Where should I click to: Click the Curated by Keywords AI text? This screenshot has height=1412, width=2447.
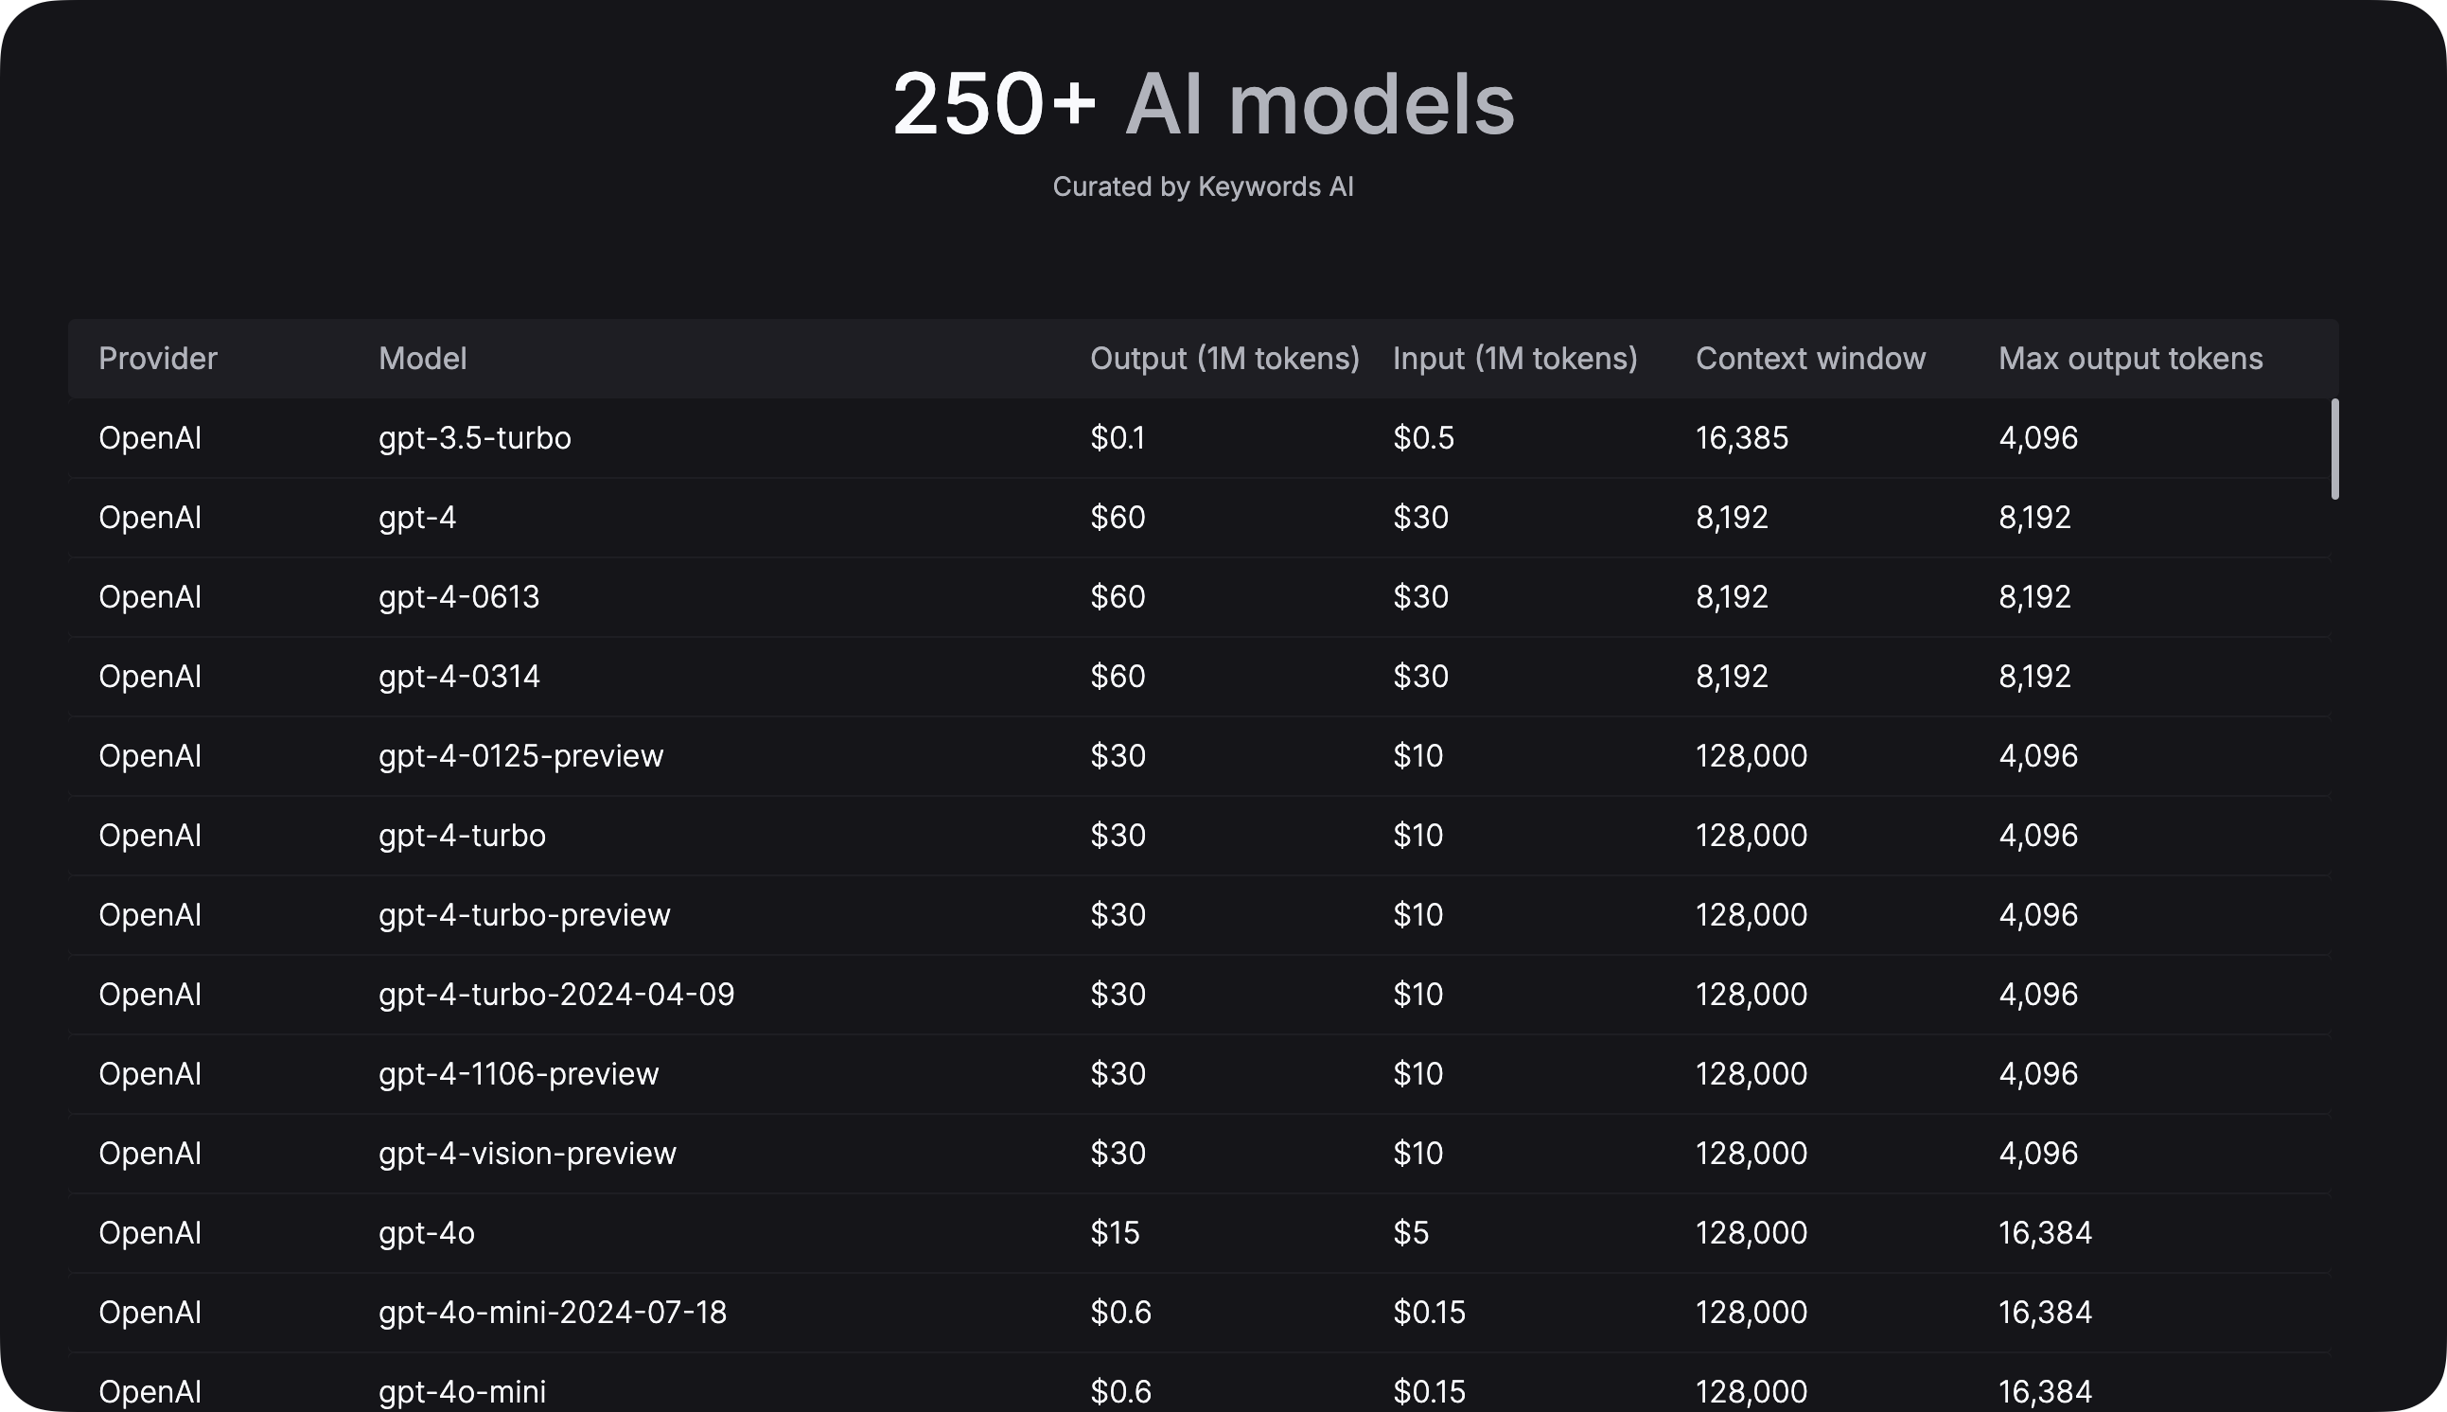click(1203, 185)
